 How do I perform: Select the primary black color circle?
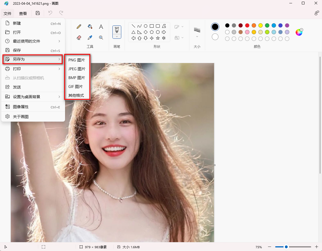coord(215,27)
